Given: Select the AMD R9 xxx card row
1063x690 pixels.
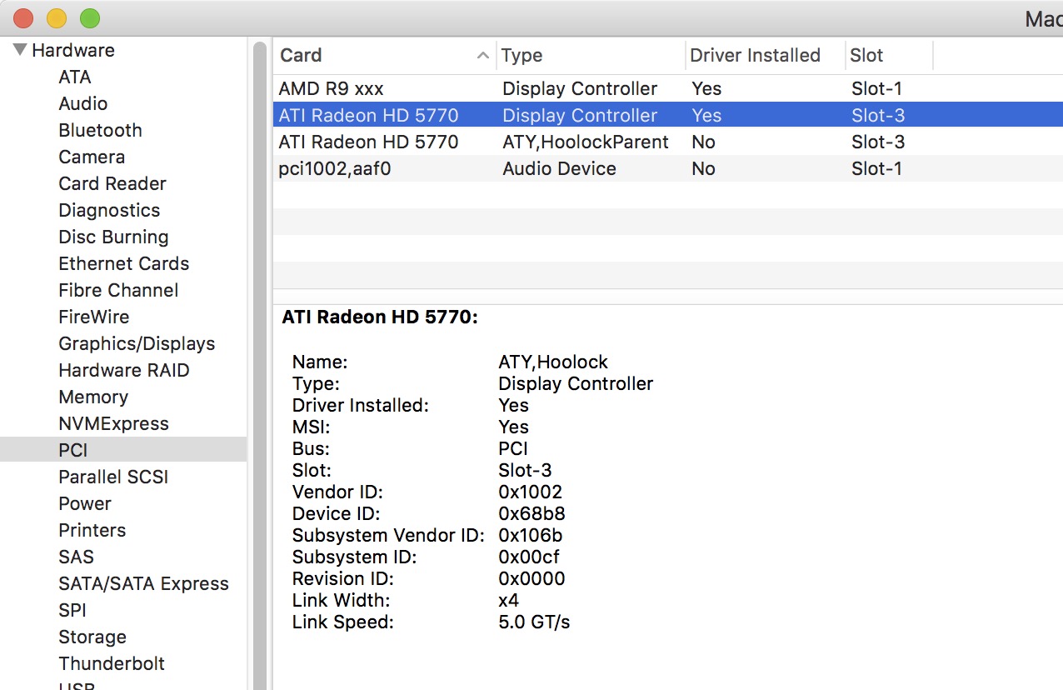Looking at the screenshot, I should [668, 88].
